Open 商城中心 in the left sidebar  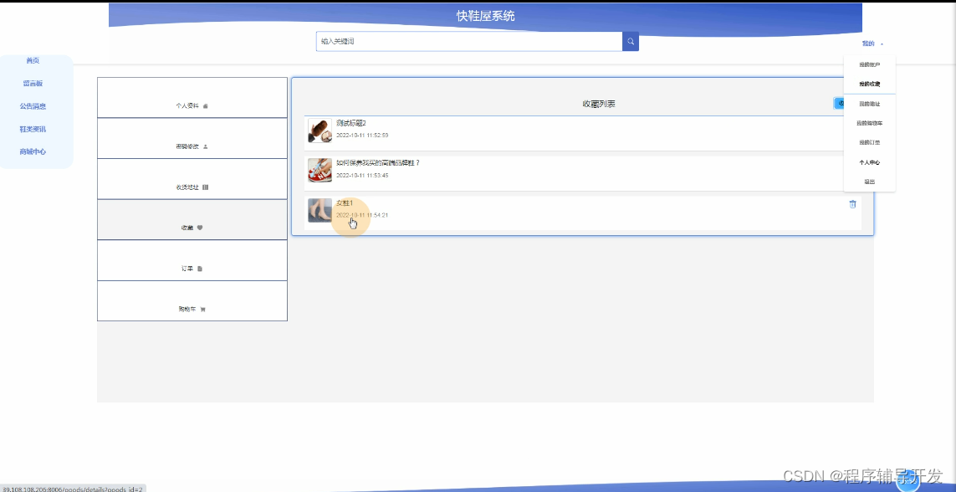tap(33, 151)
